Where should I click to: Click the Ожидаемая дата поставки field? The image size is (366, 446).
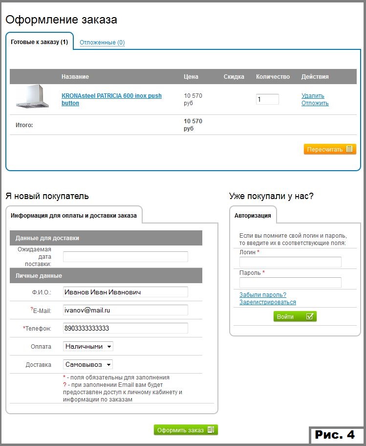pyautogui.click(x=125, y=257)
